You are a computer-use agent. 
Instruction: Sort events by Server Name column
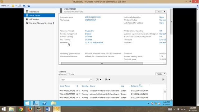(65, 86)
